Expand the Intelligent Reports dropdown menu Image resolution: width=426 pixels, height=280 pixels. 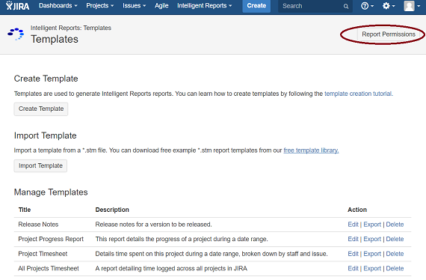click(x=204, y=6)
